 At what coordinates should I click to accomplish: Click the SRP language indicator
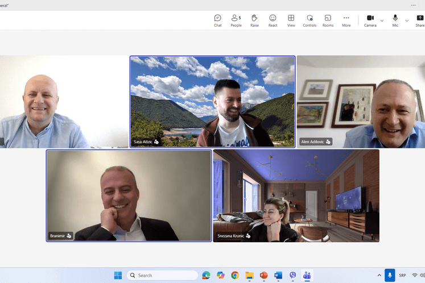tap(402, 275)
